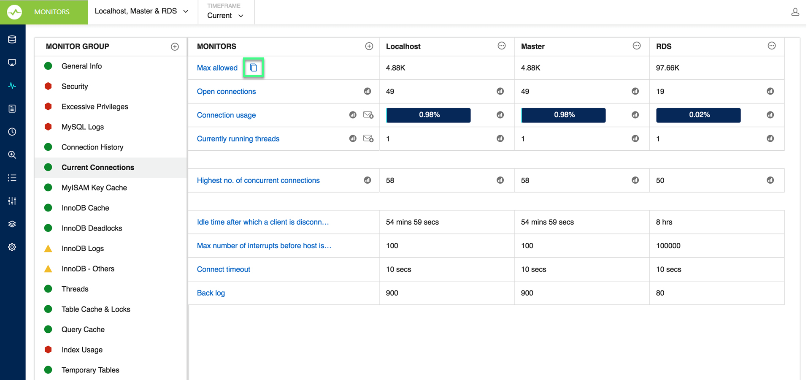Add a new monitor group with plus icon
The width and height of the screenshot is (808, 380).
pyautogui.click(x=175, y=46)
